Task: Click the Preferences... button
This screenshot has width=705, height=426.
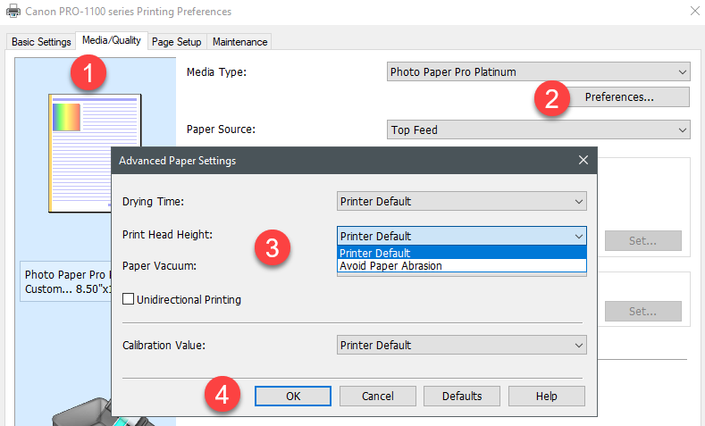Action: click(619, 97)
